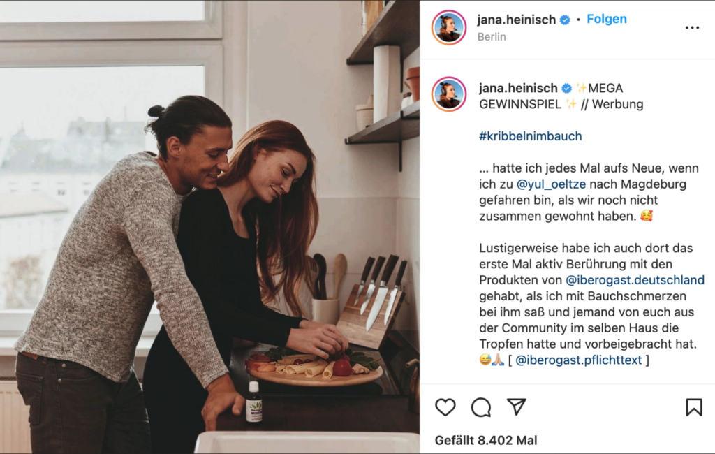Open the @iberogast.deutschland mention

pyautogui.click(x=635, y=279)
